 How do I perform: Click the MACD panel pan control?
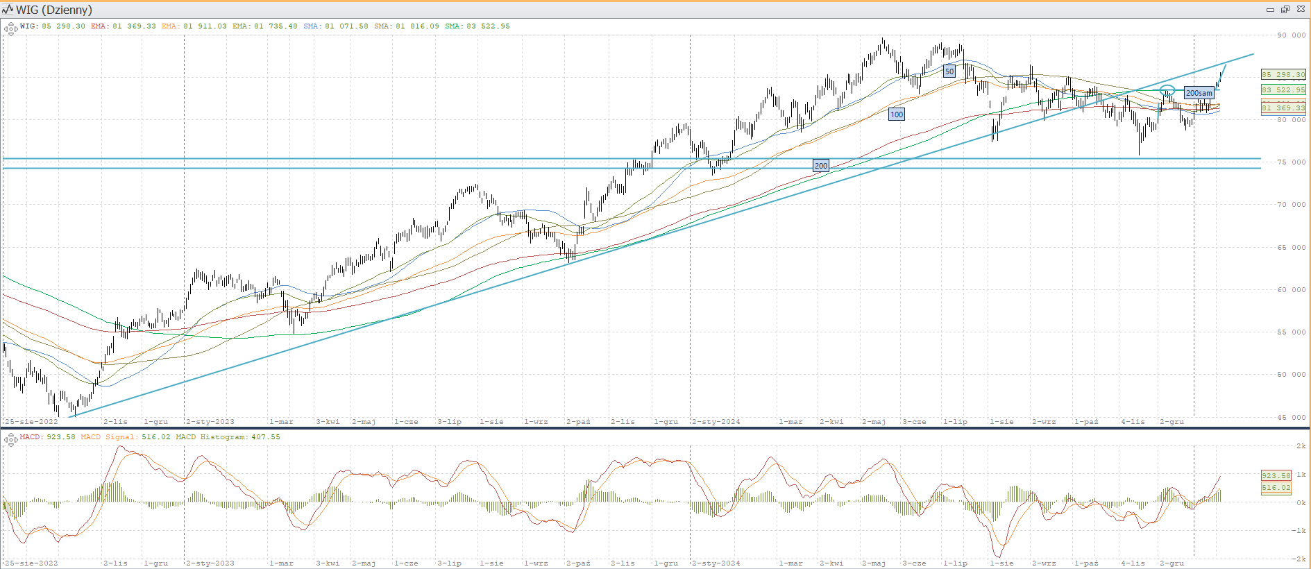(10, 439)
